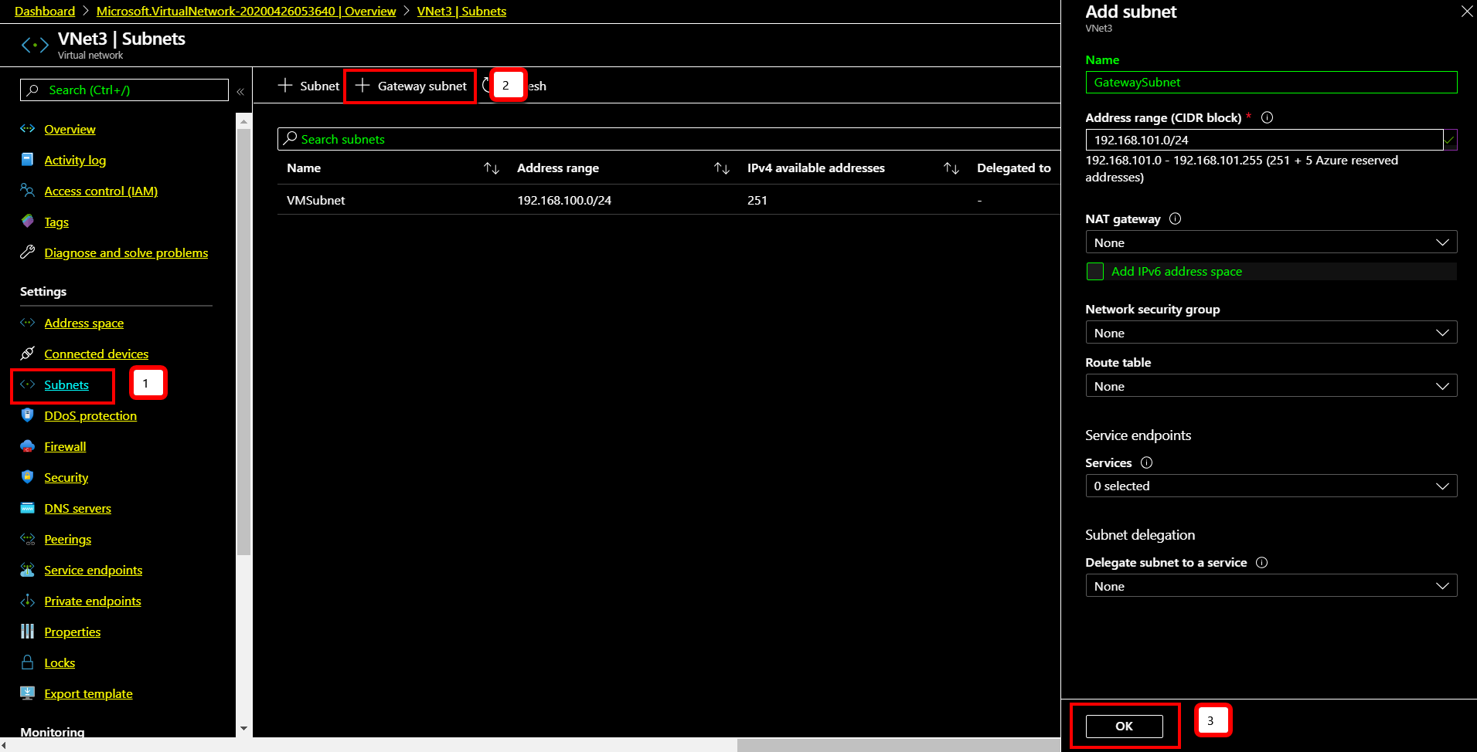The width and height of the screenshot is (1477, 752).
Task: Open the Network security group dropdown
Action: tap(1271, 333)
